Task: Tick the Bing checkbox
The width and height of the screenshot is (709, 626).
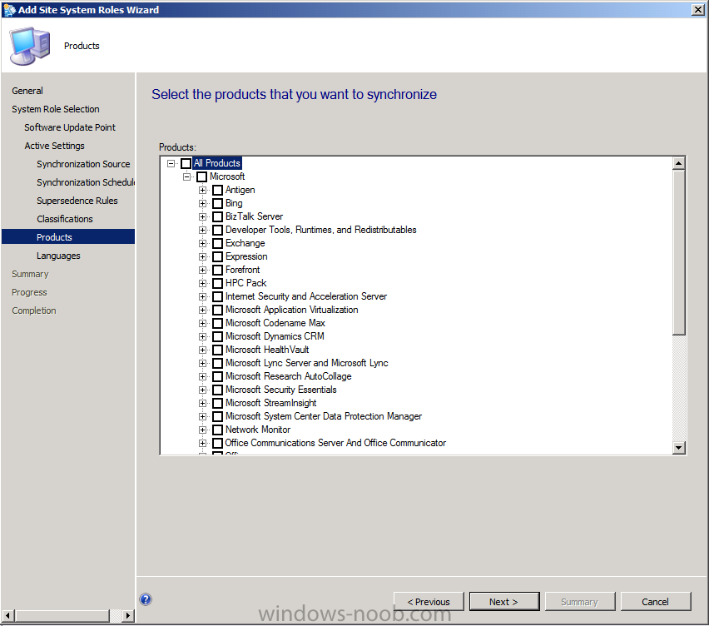Action: pos(217,203)
